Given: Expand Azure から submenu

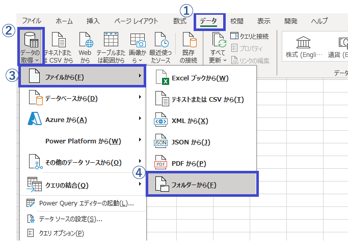Looking at the screenshot, I should coord(83,119).
